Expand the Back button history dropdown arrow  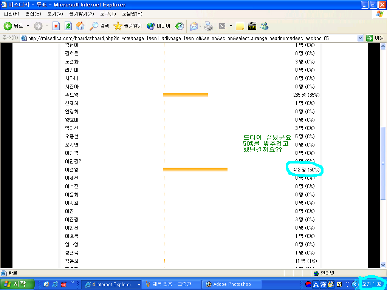[x=28, y=26]
